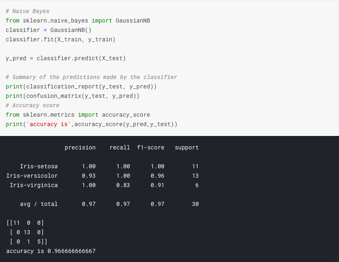Click the 'avg / total' summary row label
Image resolution: width=339 pixels, height=262 pixels.
click(39, 204)
